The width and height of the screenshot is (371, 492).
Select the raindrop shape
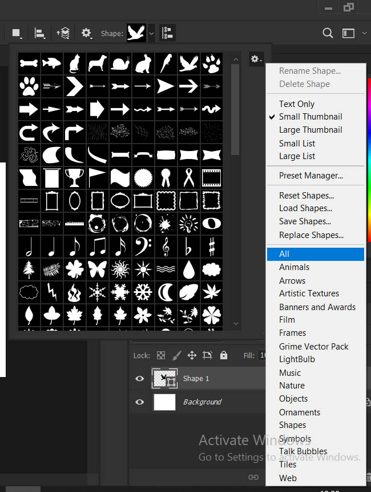click(189, 269)
